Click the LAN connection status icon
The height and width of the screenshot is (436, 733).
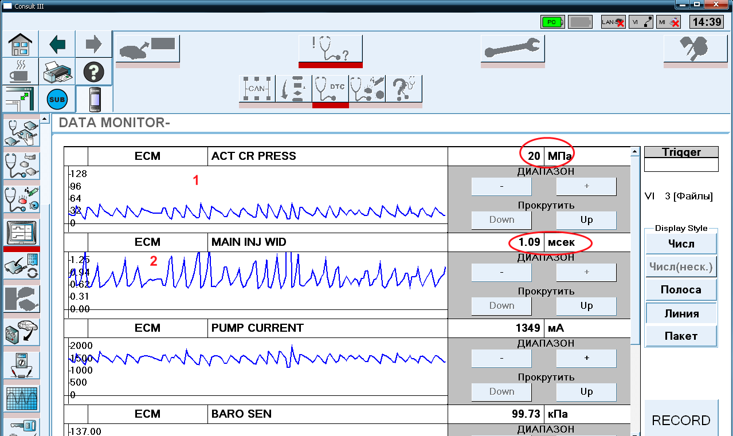[613, 22]
